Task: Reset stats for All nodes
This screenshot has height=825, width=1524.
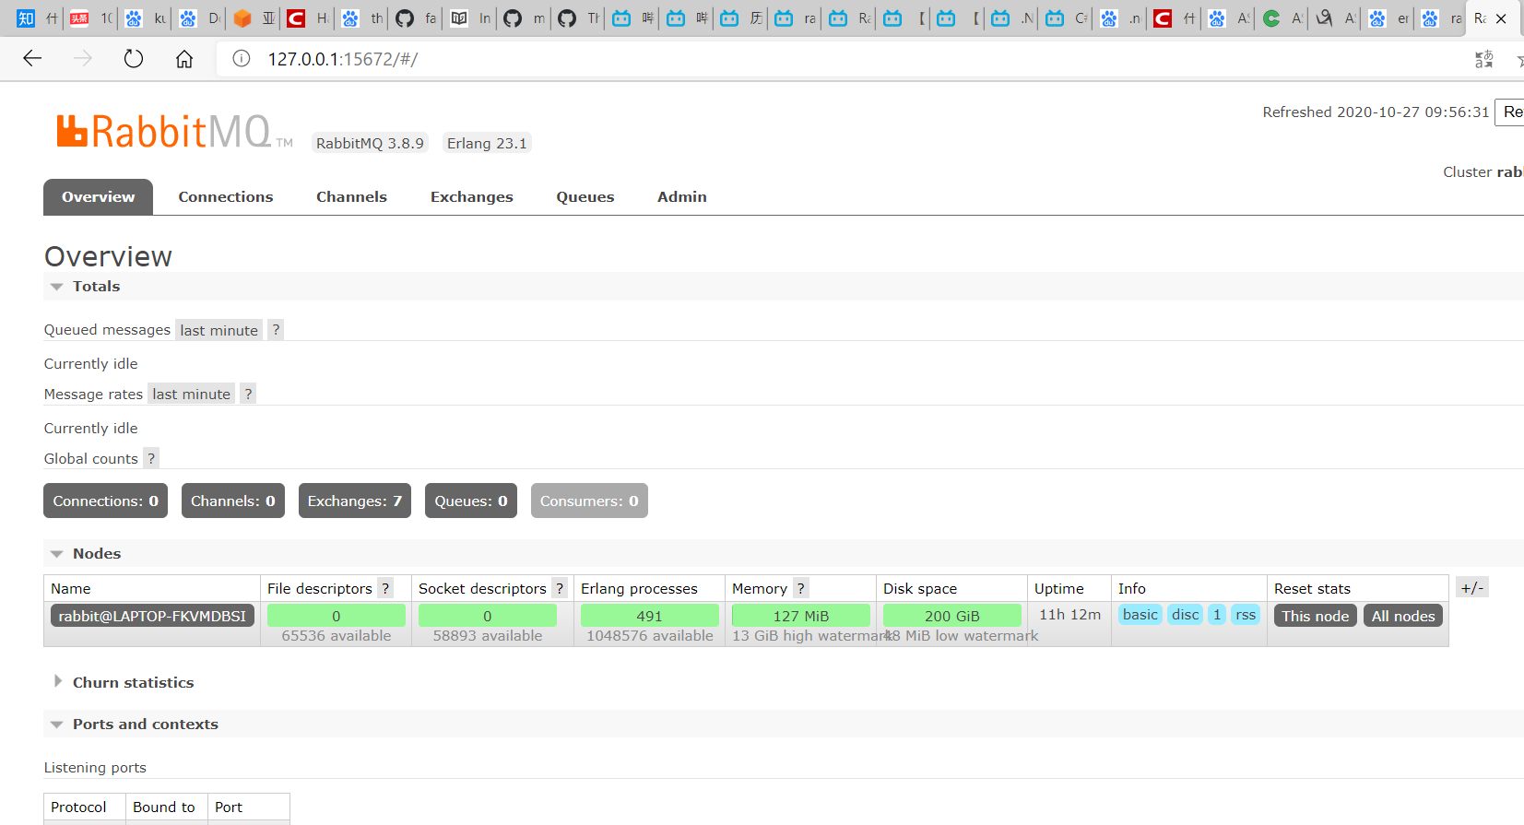Action: pyautogui.click(x=1403, y=616)
